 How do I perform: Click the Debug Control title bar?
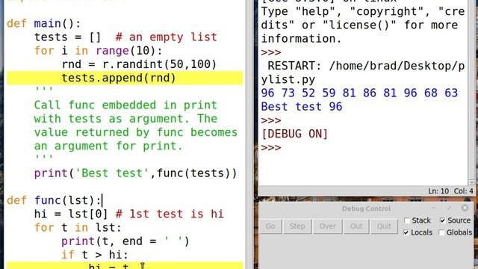click(x=366, y=208)
